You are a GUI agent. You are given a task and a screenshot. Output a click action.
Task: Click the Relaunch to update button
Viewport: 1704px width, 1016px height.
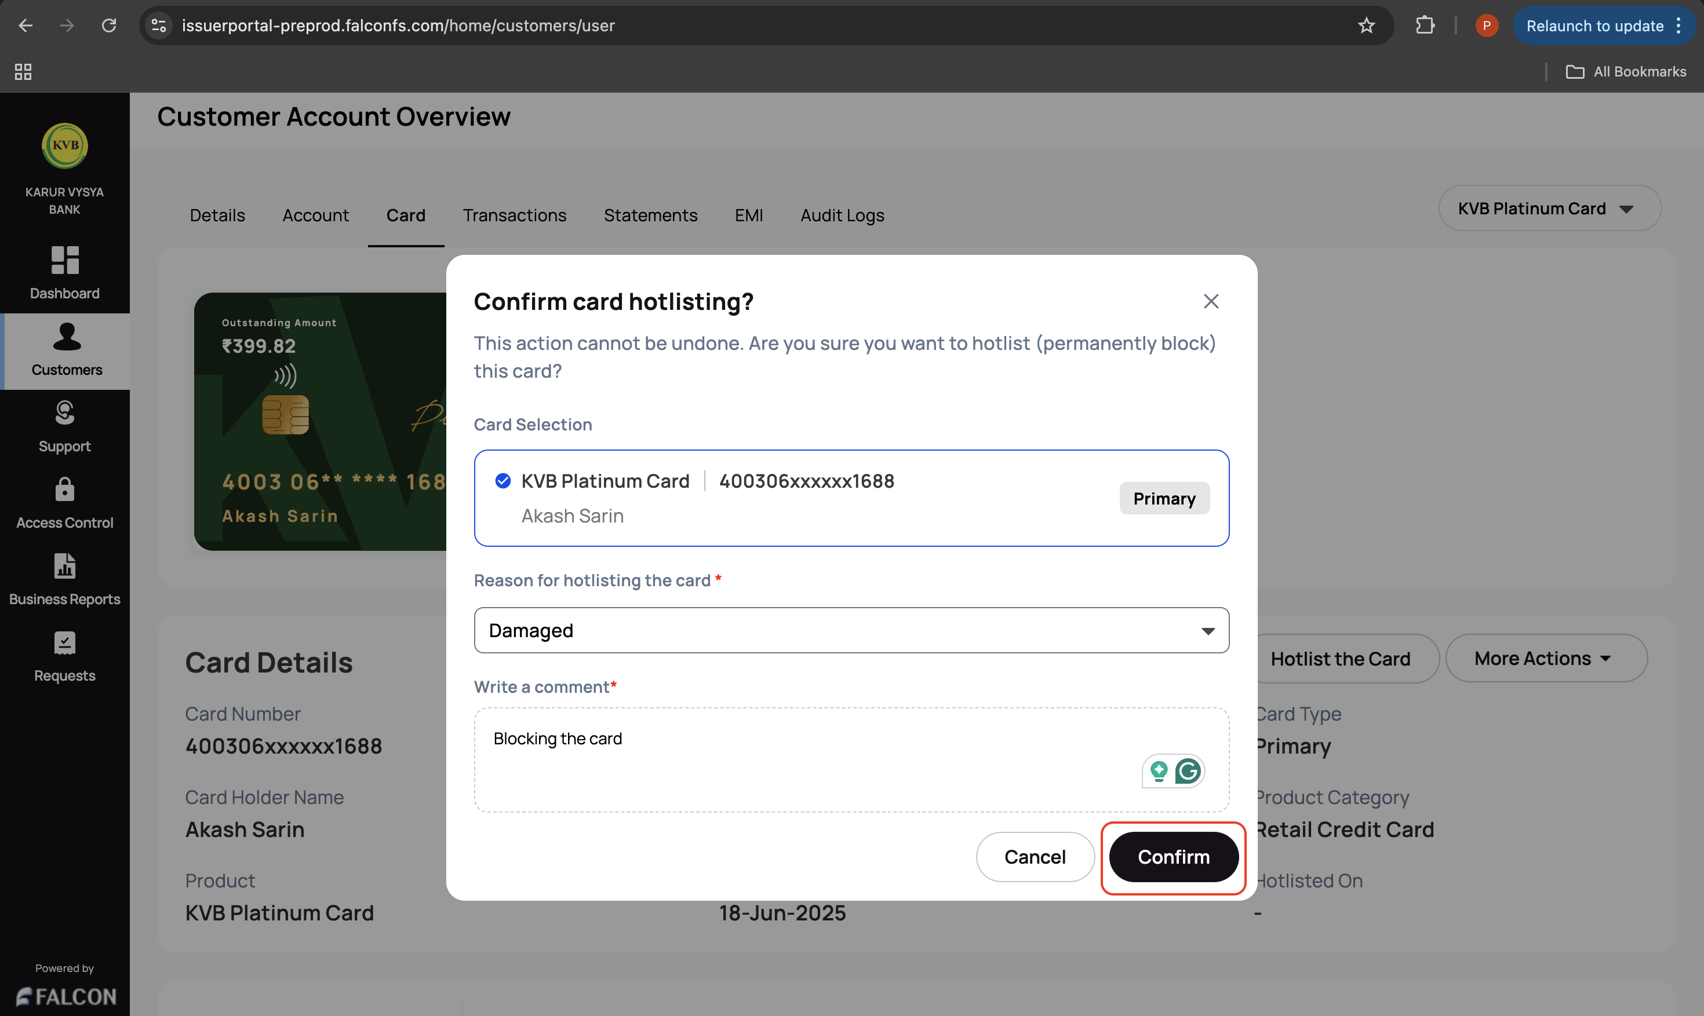point(1594,25)
